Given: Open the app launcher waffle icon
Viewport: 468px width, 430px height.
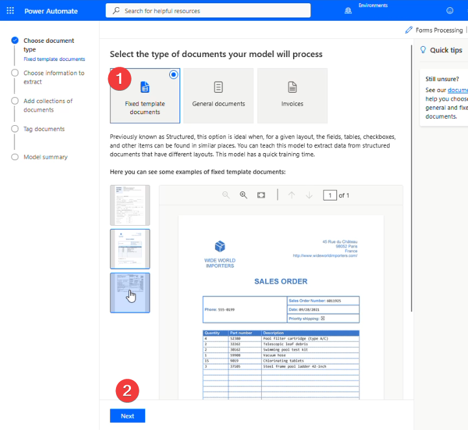Looking at the screenshot, I should [x=10, y=11].
